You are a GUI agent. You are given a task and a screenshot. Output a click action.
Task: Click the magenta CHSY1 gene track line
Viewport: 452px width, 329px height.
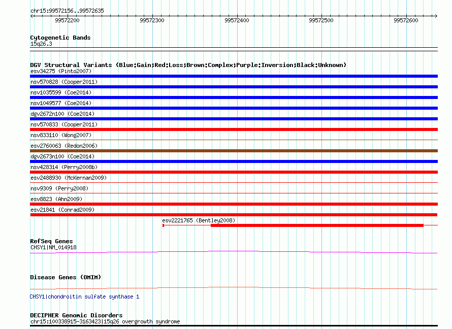click(234, 252)
